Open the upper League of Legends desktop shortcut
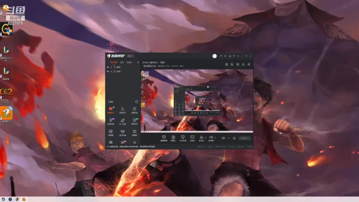The width and height of the screenshot is (359, 202). click(x=6, y=53)
